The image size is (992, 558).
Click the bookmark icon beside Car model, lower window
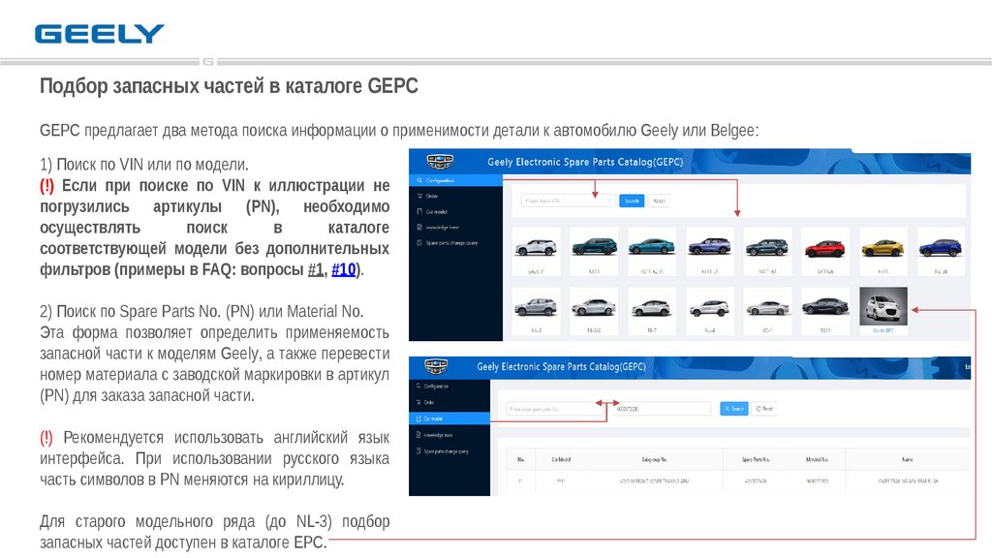coord(418,418)
